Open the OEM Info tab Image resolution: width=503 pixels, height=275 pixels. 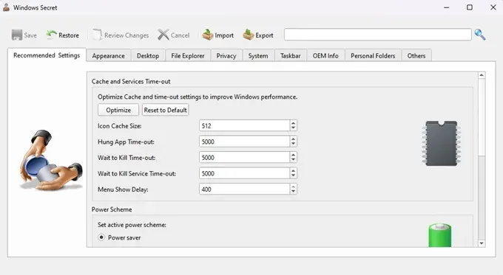coord(325,55)
